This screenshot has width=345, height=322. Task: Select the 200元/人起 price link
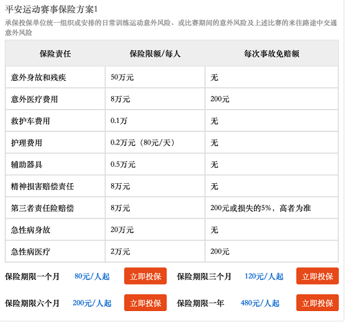click(x=92, y=303)
